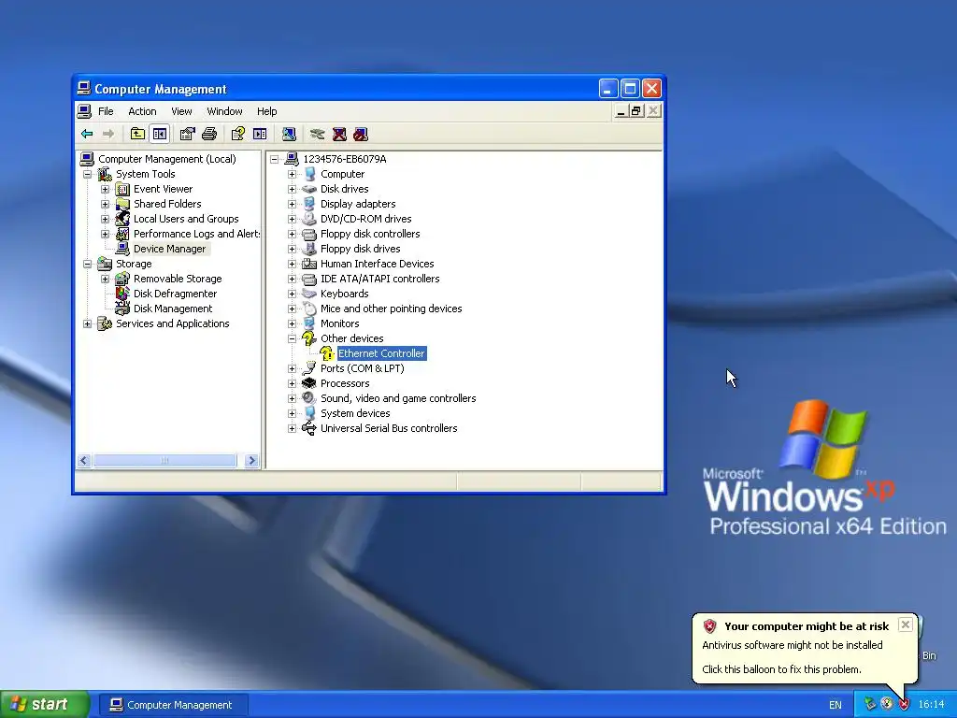Expand Local Users and Groups node
The width and height of the screenshot is (957, 718).
[105, 219]
